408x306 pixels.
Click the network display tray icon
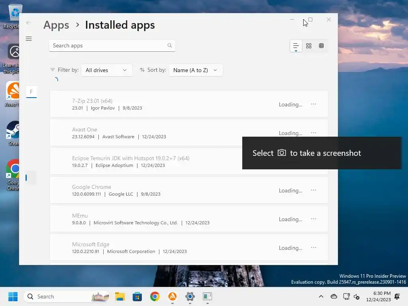click(346, 296)
